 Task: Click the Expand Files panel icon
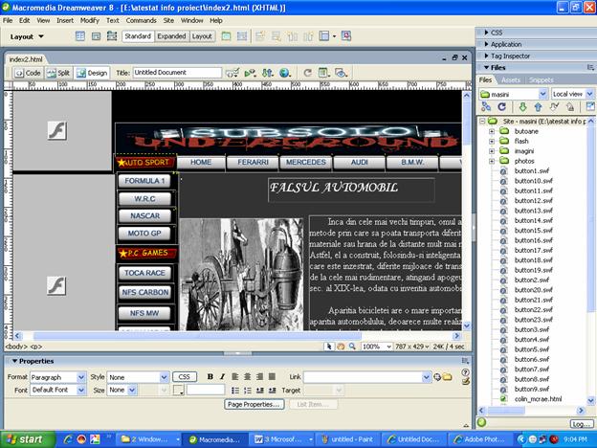pos(590,107)
